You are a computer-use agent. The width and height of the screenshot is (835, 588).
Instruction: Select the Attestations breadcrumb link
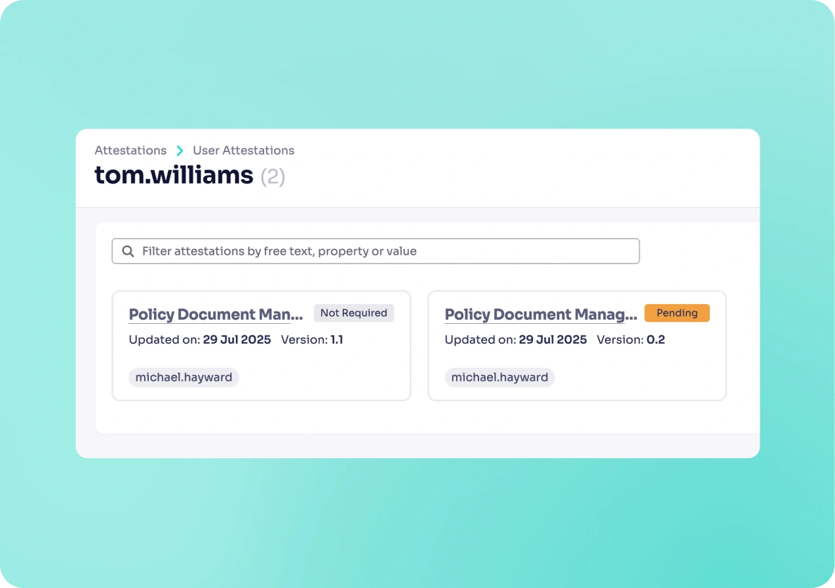(130, 150)
